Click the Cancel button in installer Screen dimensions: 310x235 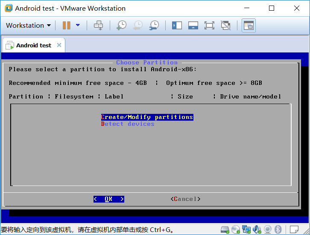tap(185, 199)
